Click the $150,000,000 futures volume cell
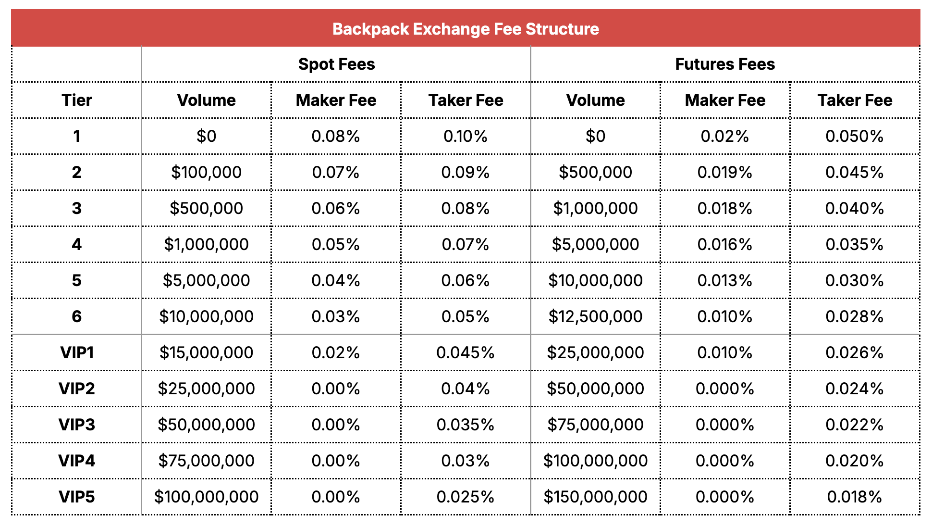This screenshot has width=932, height=527. pyautogui.click(x=595, y=497)
